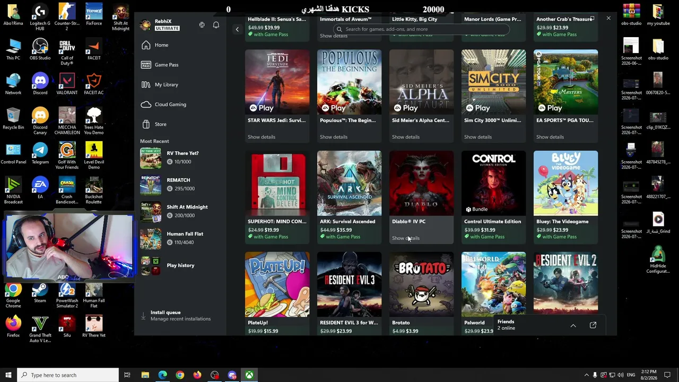Image resolution: width=679 pixels, height=382 pixels.
Task: Open the SUPERHOT: MIND CONTROL DELETE card
Action: (277, 197)
